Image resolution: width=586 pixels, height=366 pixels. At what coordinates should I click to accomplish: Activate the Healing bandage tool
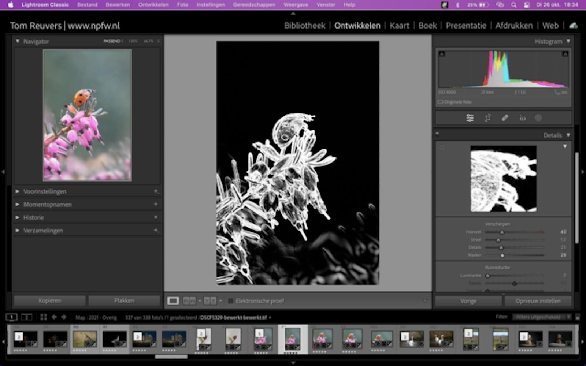click(505, 118)
